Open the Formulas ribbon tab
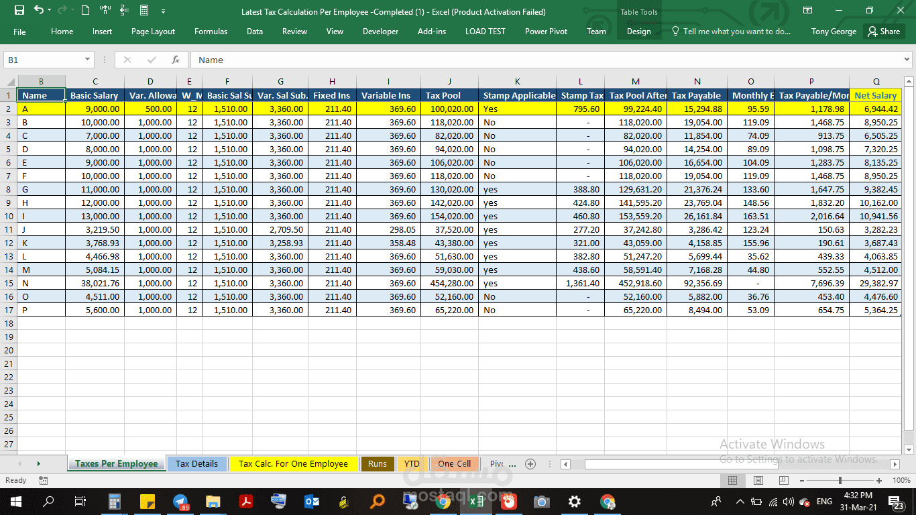 coord(211,32)
